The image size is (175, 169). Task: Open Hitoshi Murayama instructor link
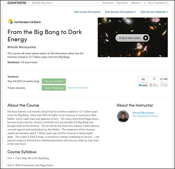(143, 113)
